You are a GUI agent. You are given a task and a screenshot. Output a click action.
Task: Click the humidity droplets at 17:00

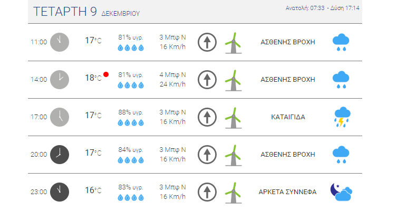131,122
